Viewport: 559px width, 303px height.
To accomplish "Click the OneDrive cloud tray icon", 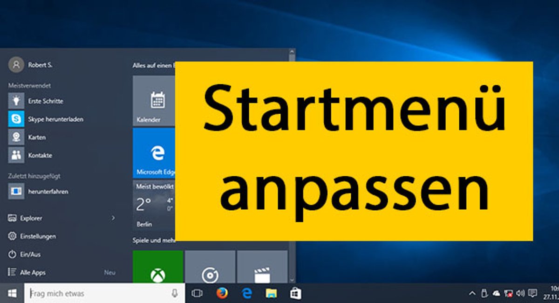I will coord(496,294).
